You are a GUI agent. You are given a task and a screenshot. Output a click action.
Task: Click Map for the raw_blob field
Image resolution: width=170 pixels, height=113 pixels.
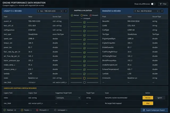[x=148, y=103]
